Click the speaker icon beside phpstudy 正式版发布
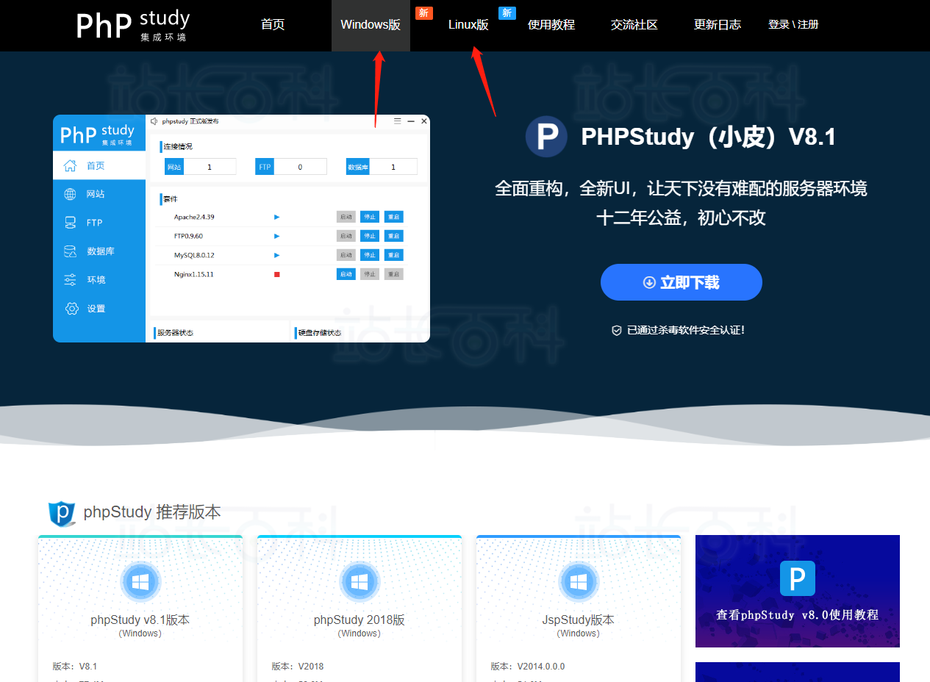 (x=154, y=121)
